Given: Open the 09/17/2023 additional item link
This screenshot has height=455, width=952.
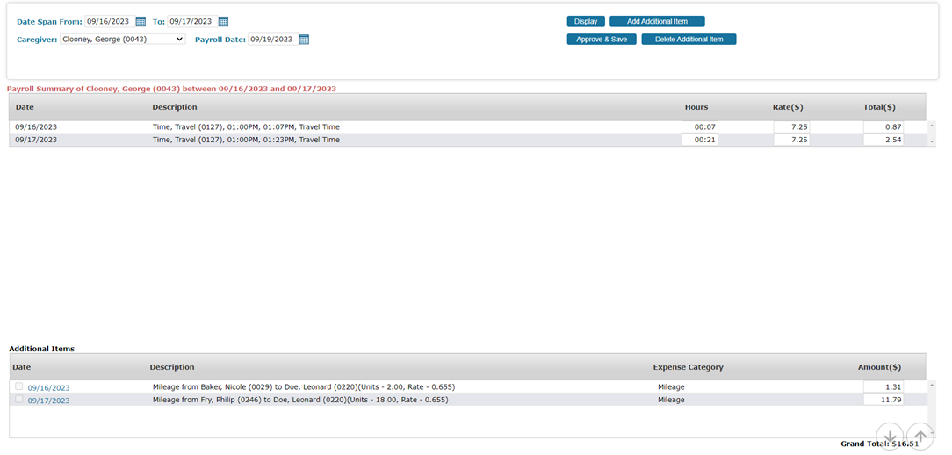Looking at the screenshot, I should pos(48,401).
